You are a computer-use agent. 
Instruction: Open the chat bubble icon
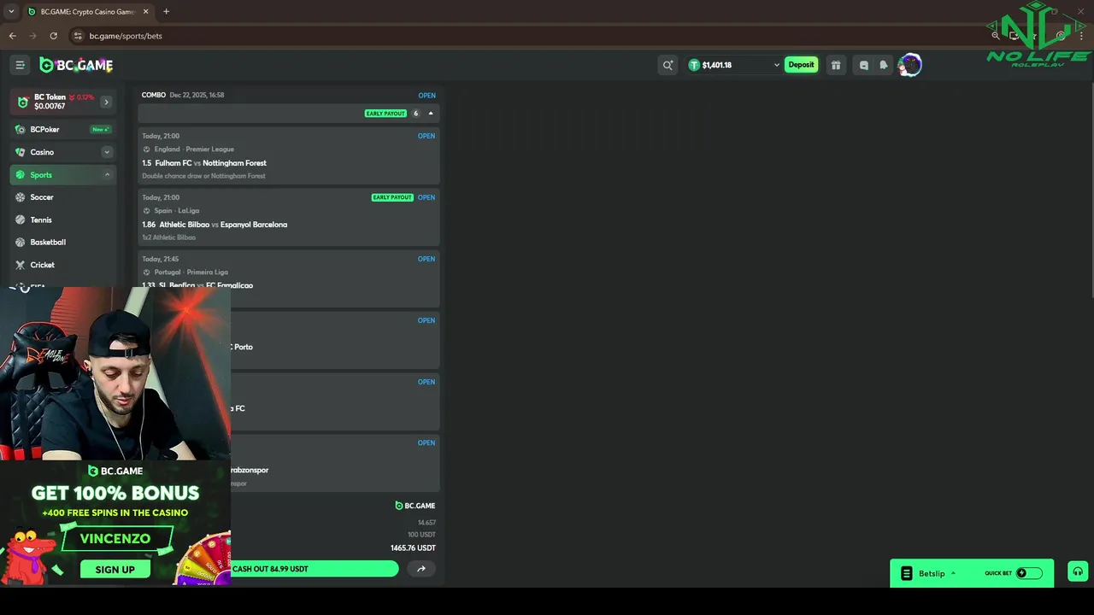[x=864, y=65]
